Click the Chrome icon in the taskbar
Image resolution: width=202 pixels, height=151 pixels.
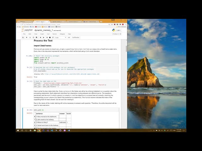[x=39, y=131]
